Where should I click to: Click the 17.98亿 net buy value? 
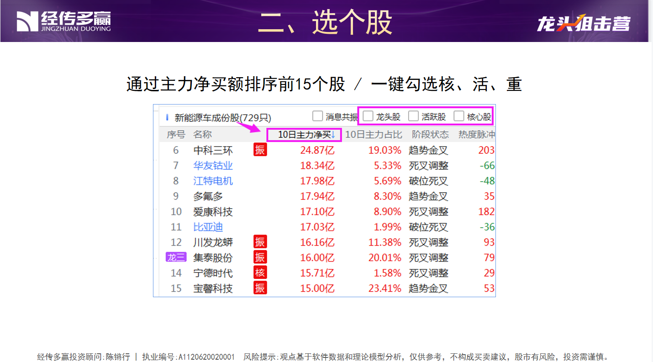(x=317, y=181)
